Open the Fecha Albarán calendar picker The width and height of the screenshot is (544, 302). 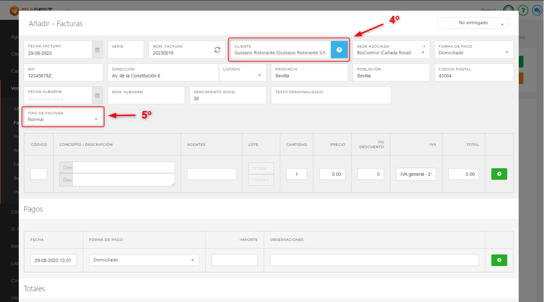point(97,95)
